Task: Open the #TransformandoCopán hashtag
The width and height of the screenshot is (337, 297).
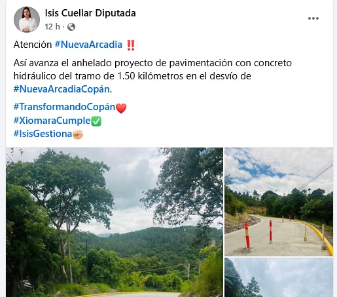Action: [x=64, y=107]
